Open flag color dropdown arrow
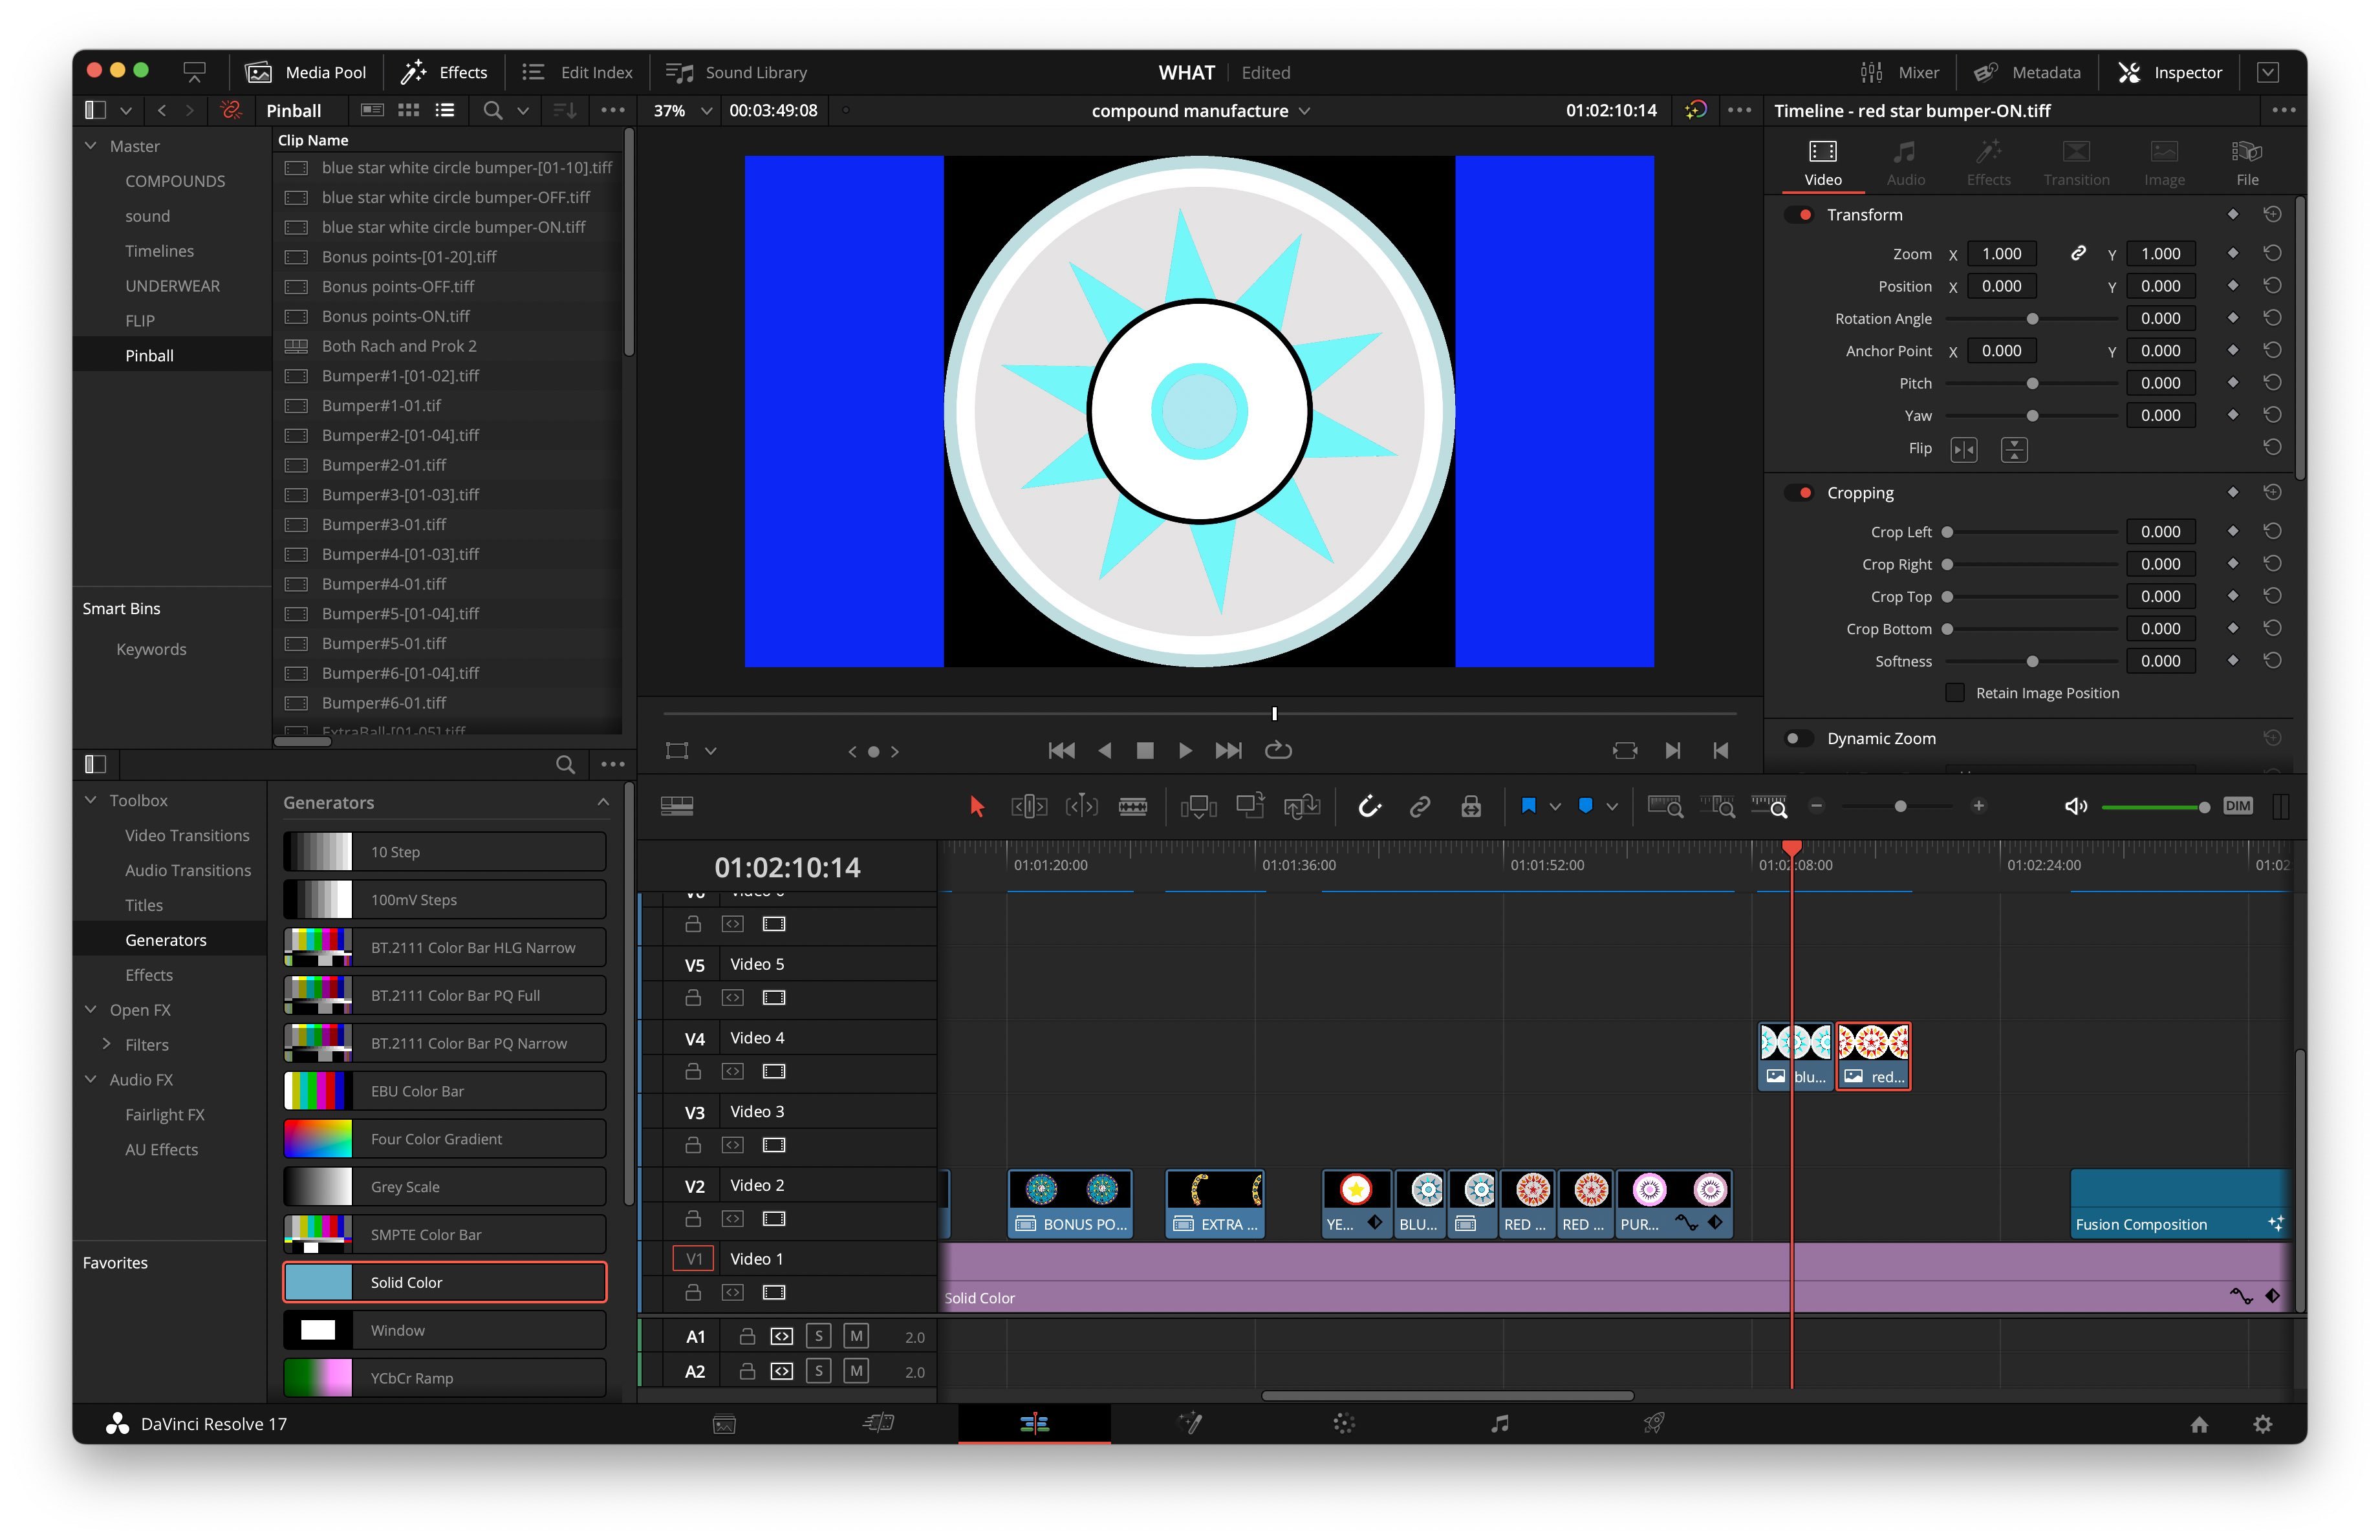The width and height of the screenshot is (2380, 1540). click(x=1555, y=806)
